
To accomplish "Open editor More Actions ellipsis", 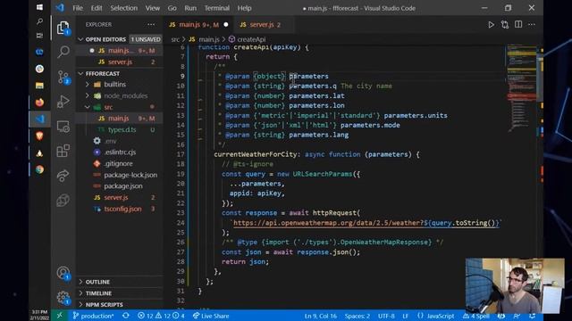I will coord(532,24).
